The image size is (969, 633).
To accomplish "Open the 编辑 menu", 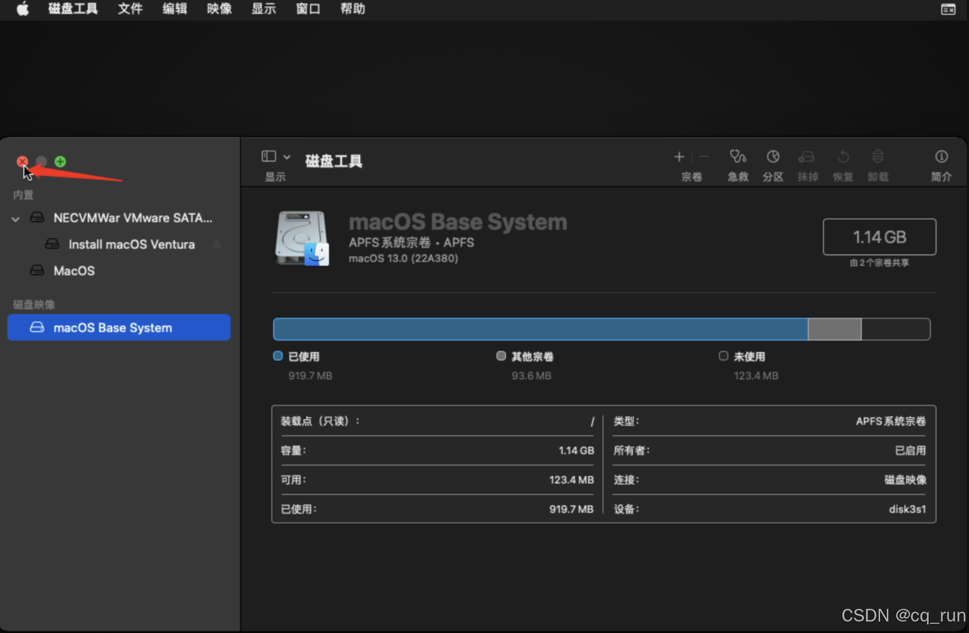I will tap(175, 9).
